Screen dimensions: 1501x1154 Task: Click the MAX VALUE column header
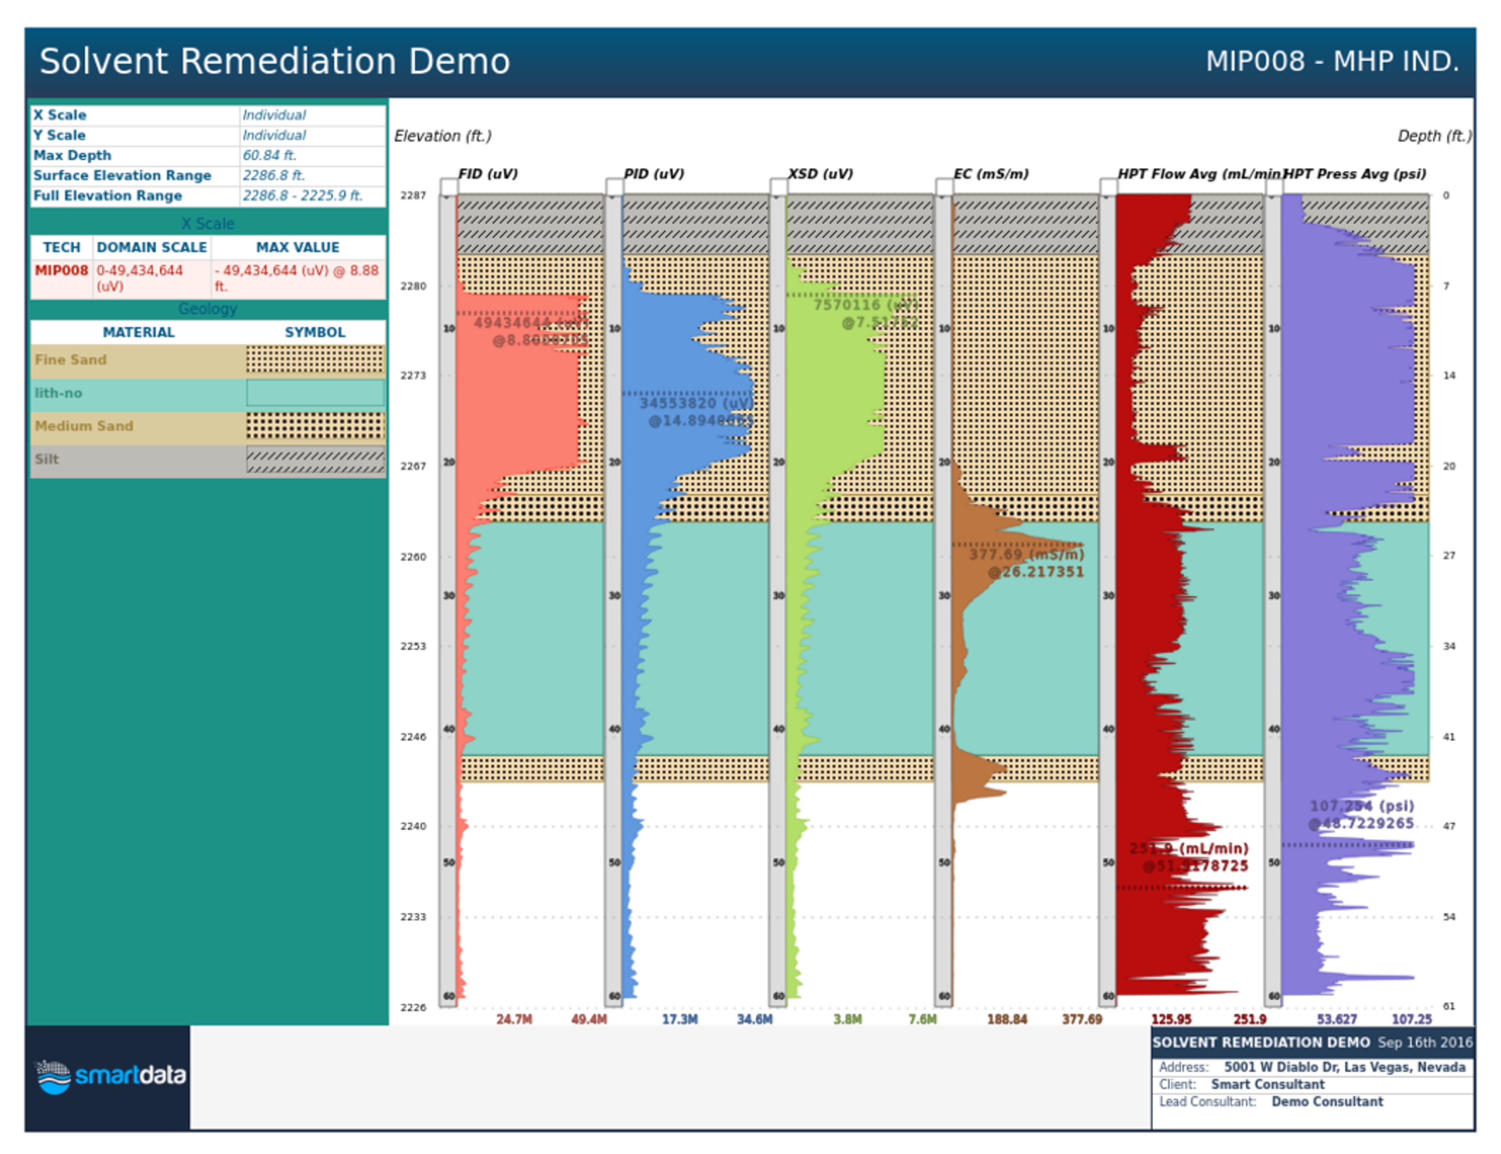(x=297, y=247)
